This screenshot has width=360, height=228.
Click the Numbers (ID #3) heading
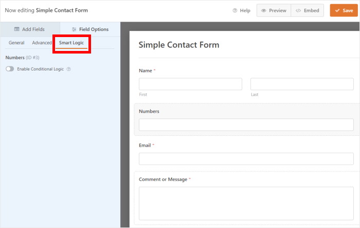pyautogui.click(x=22, y=58)
